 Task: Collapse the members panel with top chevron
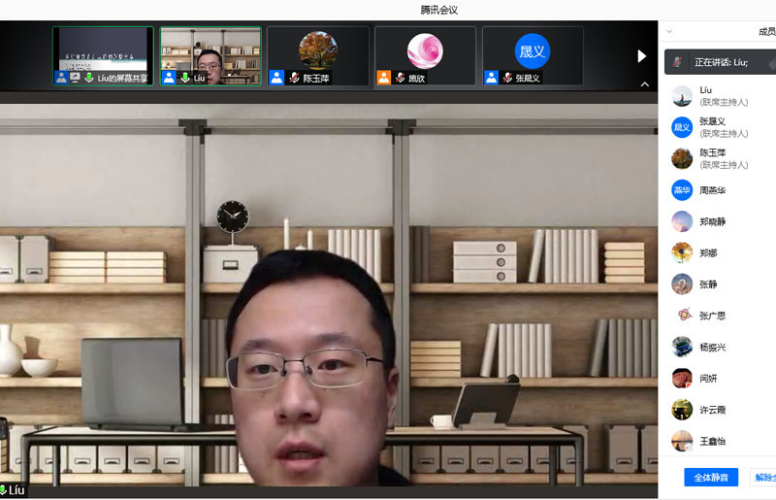[669, 31]
